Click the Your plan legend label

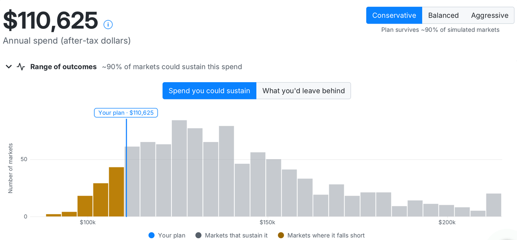click(x=171, y=235)
